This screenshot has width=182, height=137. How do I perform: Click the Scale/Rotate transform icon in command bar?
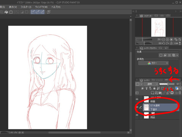pos(11,12)
